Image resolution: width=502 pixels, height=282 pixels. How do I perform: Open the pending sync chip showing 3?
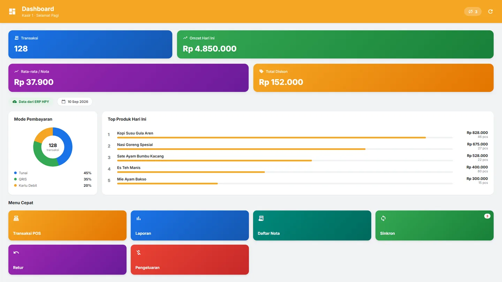point(473,11)
